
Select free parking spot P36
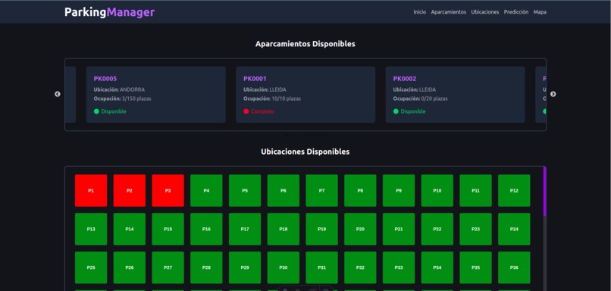515,268
